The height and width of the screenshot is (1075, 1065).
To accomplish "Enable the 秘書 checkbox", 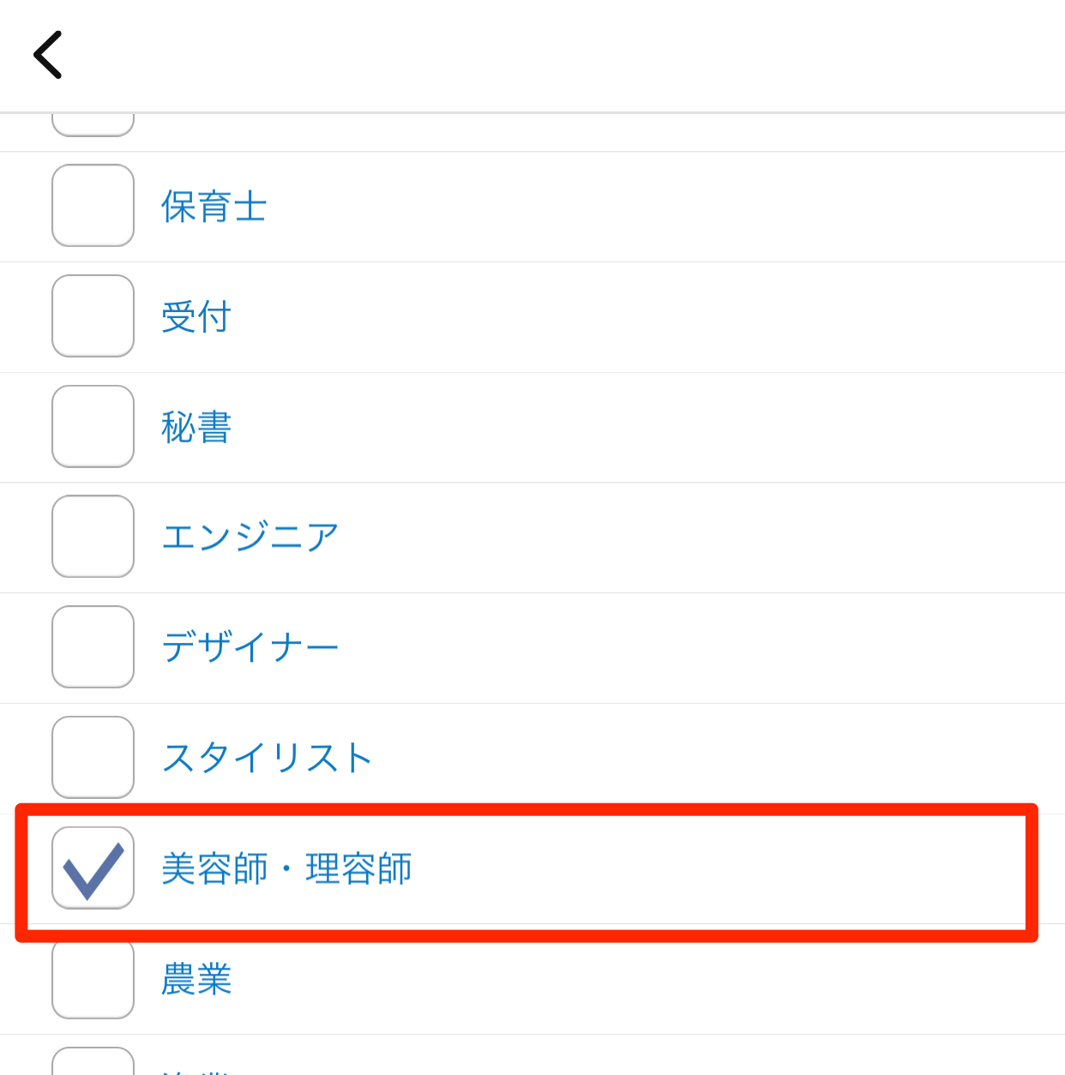I will [x=93, y=427].
